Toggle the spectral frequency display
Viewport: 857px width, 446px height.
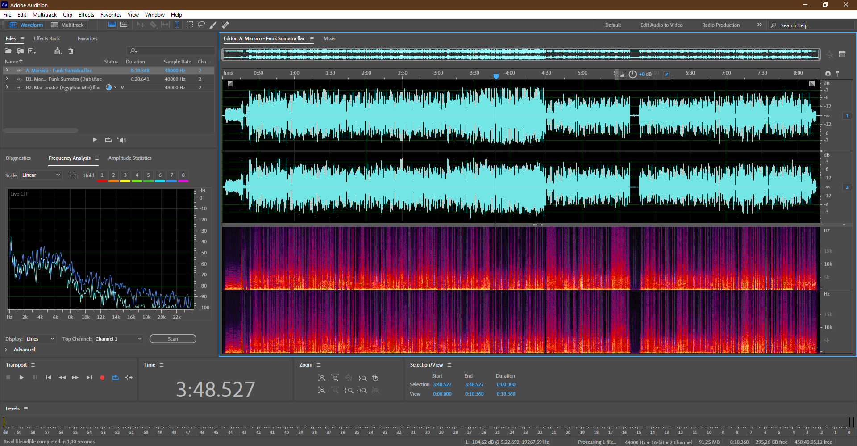coord(112,25)
